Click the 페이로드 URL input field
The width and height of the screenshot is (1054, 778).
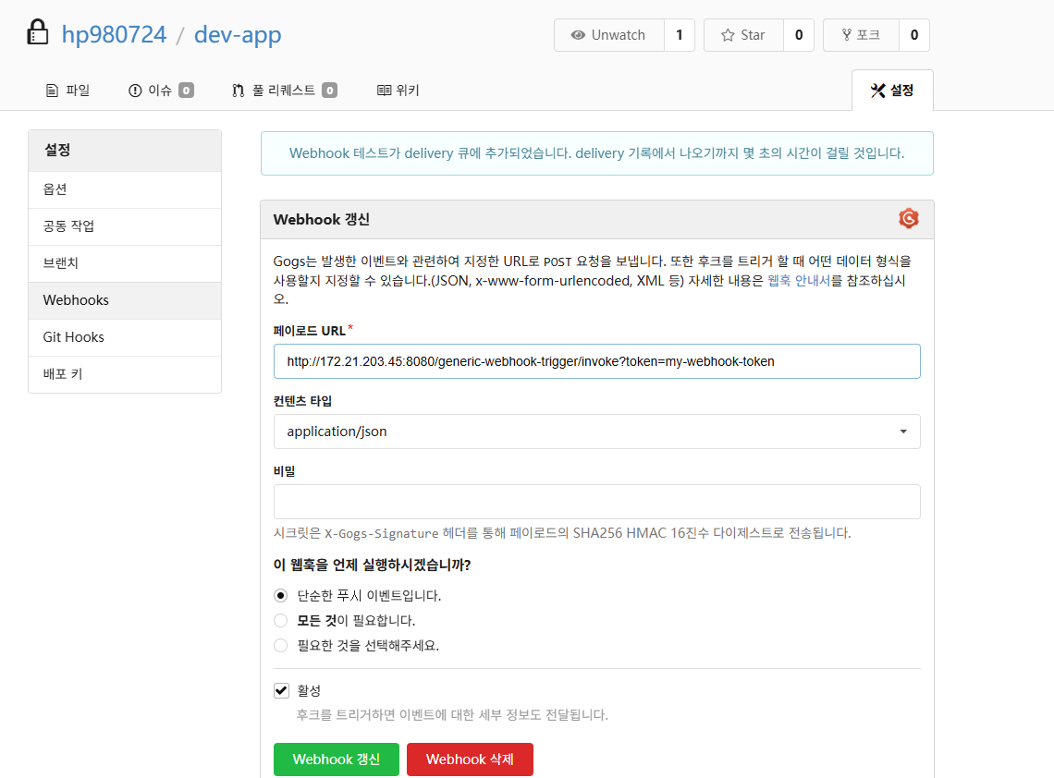597,361
